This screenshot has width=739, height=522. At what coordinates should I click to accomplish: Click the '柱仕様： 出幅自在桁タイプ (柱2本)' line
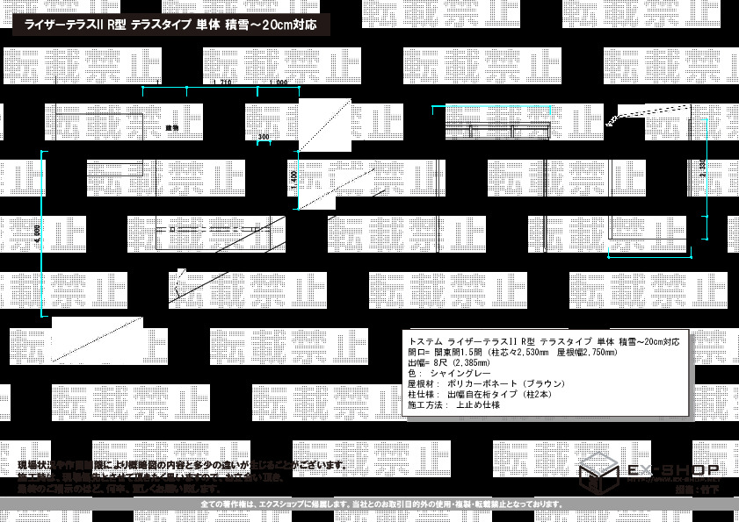click(x=480, y=394)
